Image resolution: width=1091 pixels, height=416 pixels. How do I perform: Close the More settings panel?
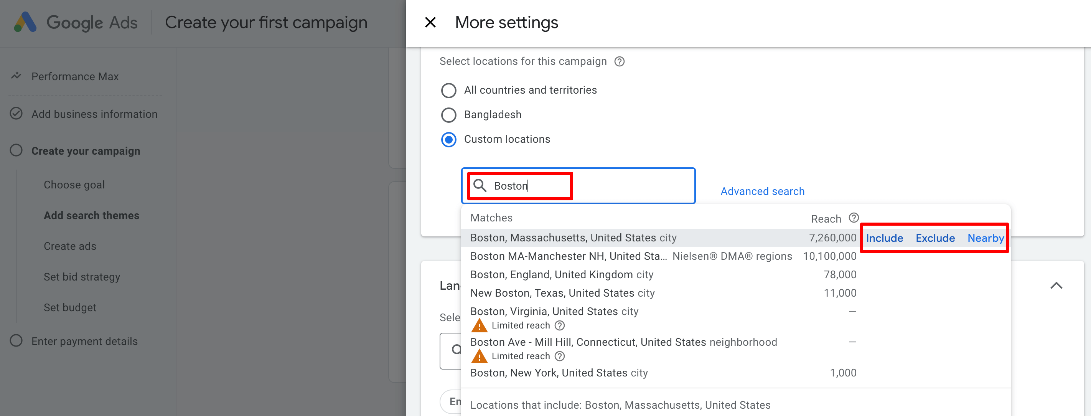pyautogui.click(x=430, y=23)
